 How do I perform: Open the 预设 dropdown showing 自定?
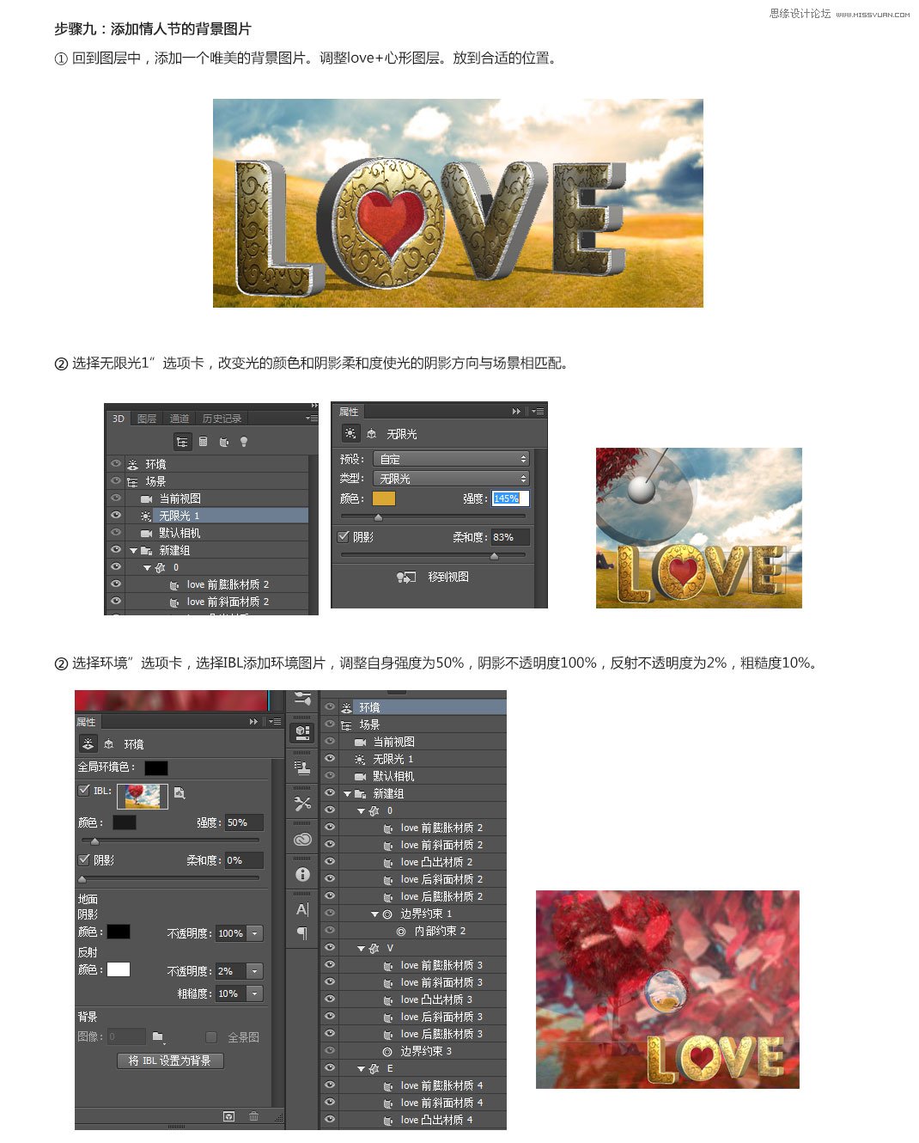(x=451, y=459)
